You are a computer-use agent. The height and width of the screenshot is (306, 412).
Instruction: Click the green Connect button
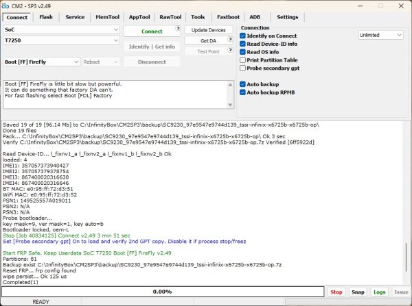(x=152, y=31)
